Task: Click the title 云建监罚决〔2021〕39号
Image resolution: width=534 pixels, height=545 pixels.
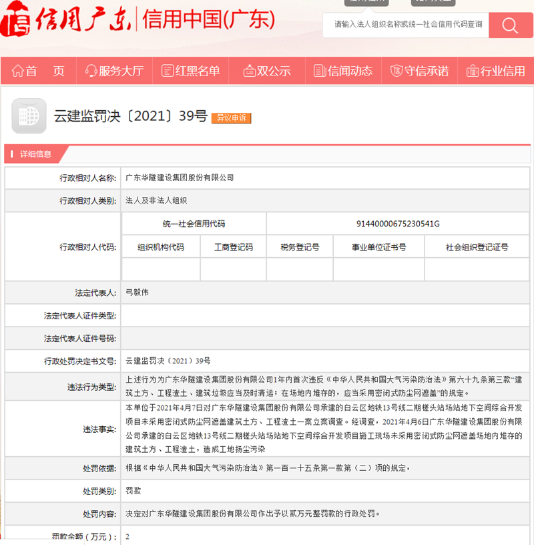Action: 131,116
